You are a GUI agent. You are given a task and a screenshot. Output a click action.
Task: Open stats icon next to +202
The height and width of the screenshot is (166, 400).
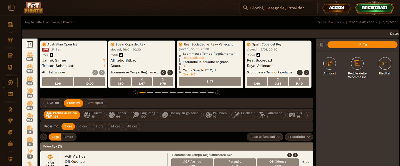click(258, 55)
